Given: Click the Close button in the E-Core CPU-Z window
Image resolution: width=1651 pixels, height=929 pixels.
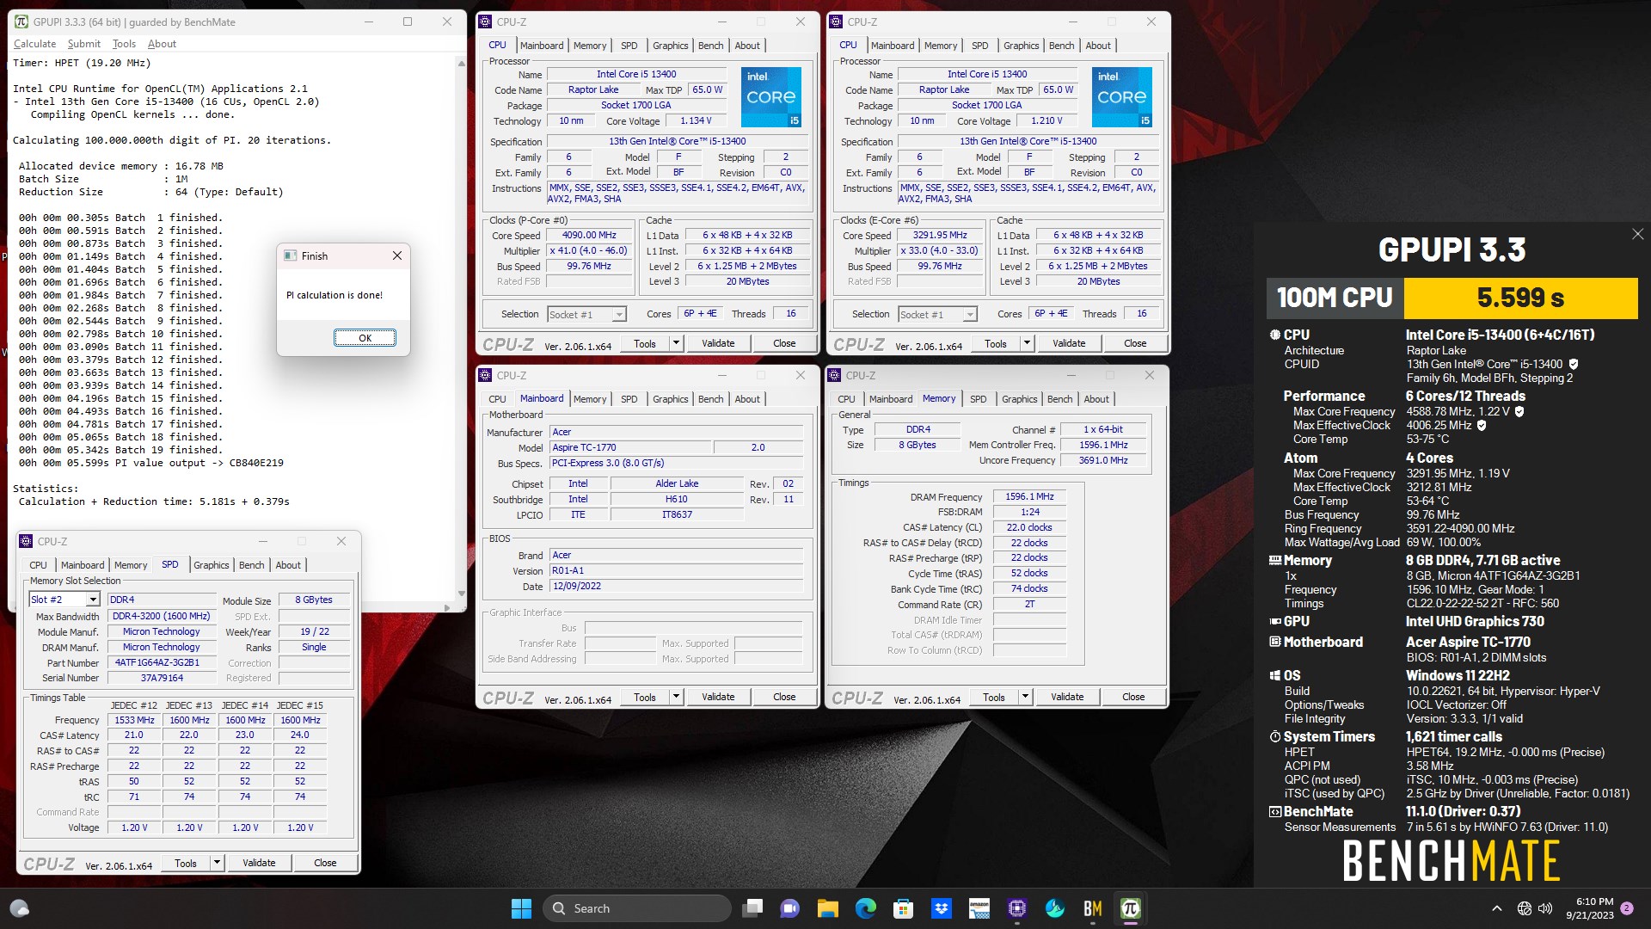Looking at the screenshot, I should click(1134, 343).
